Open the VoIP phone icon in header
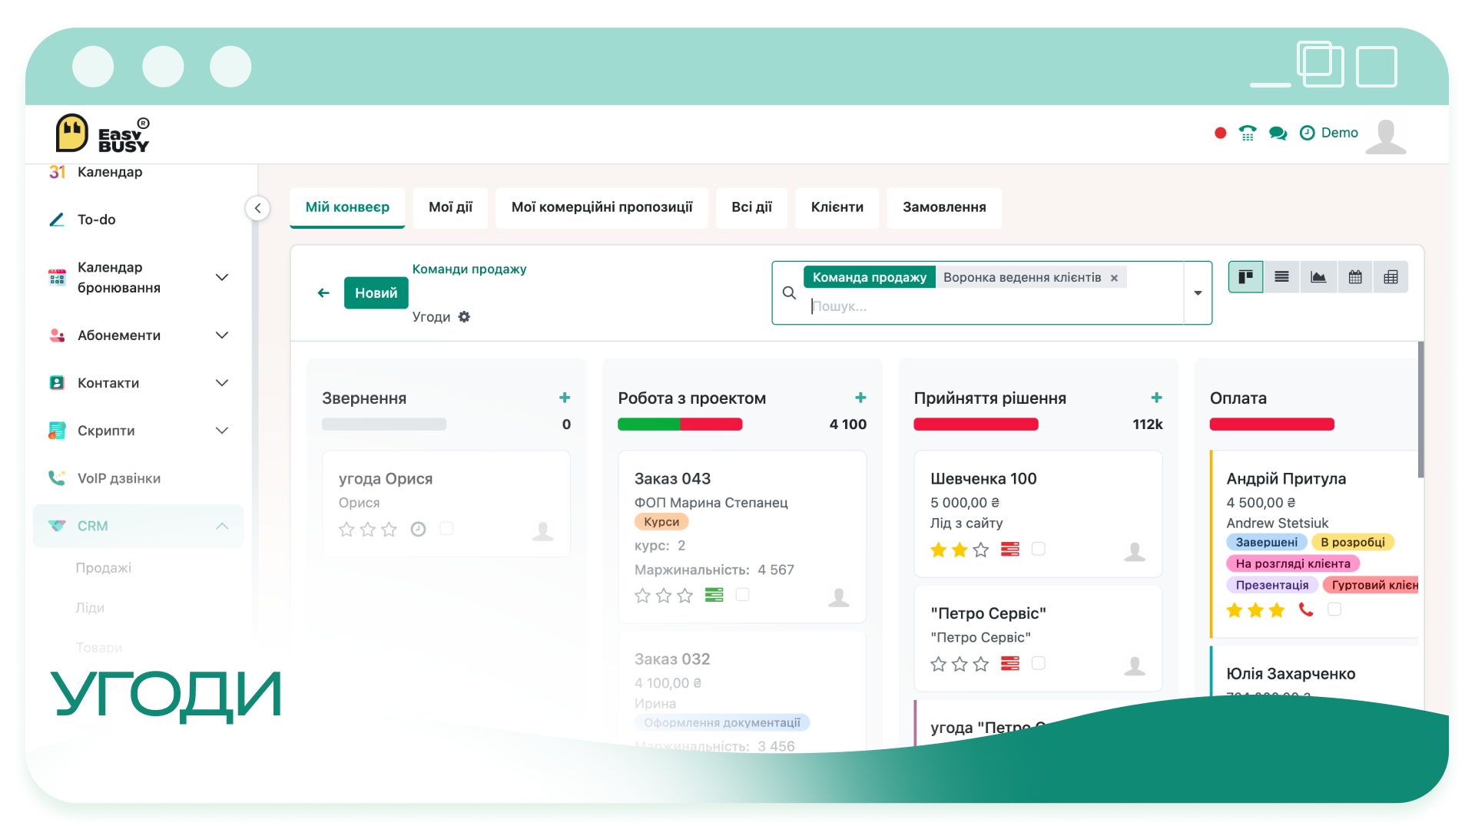Viewport: 1475px width, 829px height. pyautogui.click(x=1248, y=134)
